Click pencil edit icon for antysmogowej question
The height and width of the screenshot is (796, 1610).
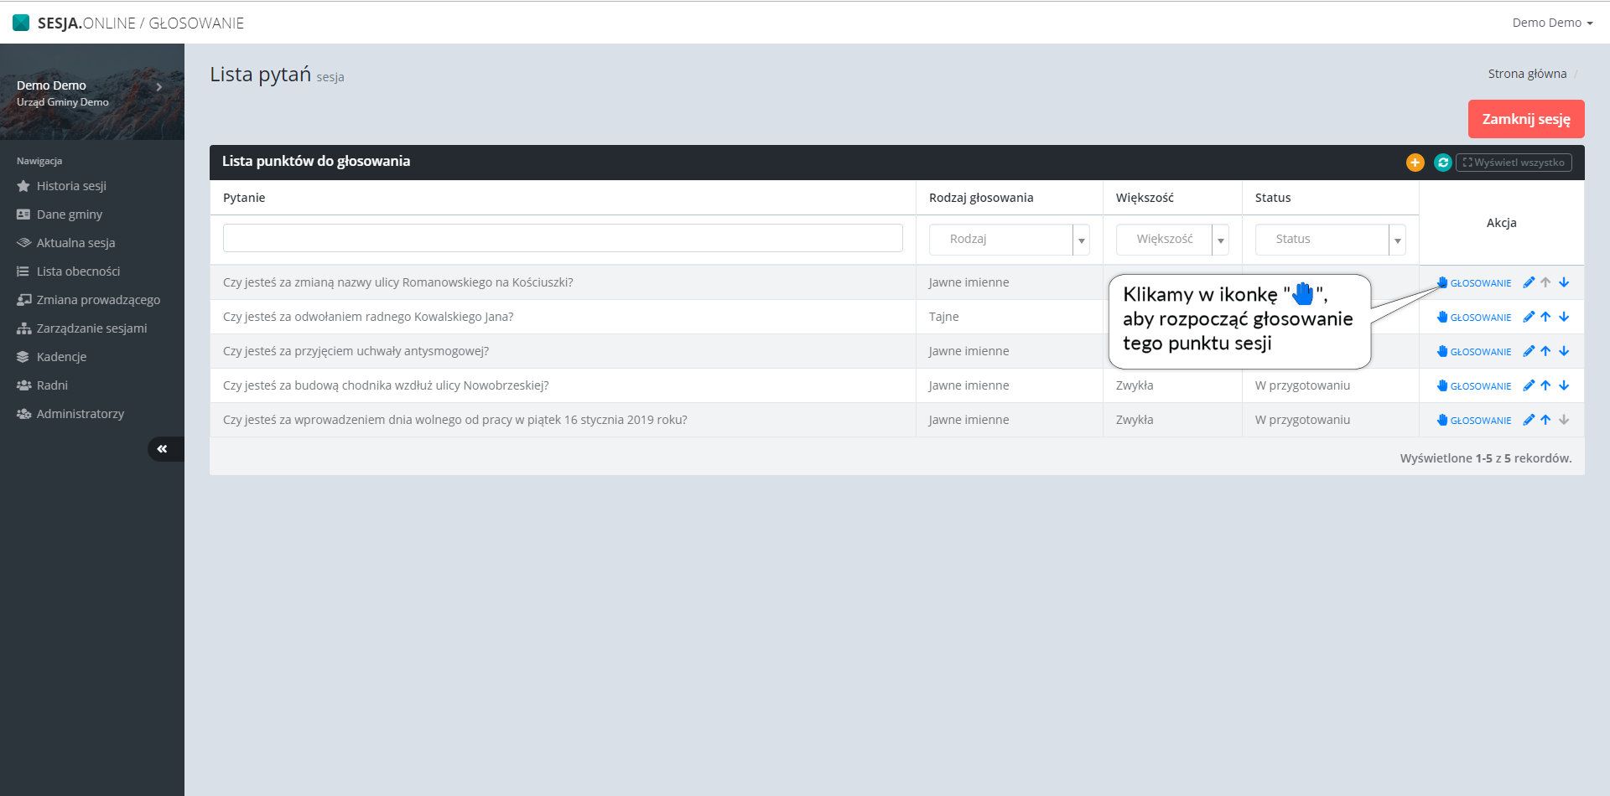point(1529,352)
